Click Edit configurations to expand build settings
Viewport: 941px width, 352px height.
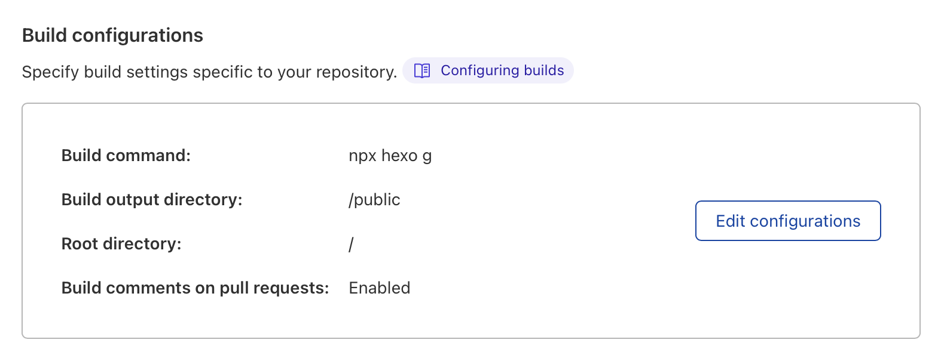787,221
